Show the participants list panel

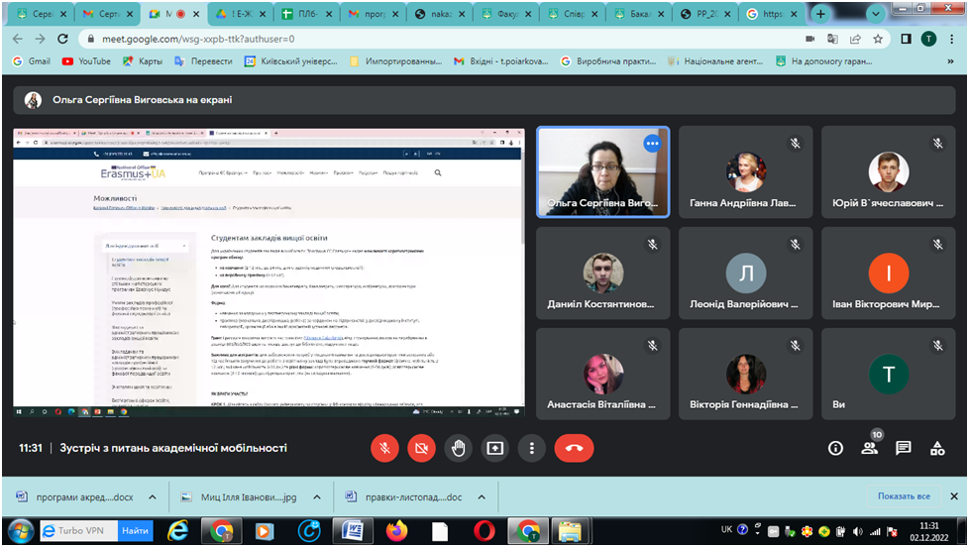coord(869,448)
